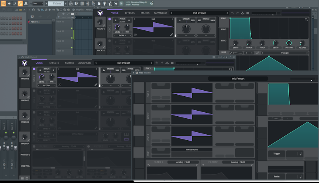Click the SUSTAIN knob in back Vital envelope
Viewport: 319px width, 183px height.
pyautogui.click(x=289, y=43)
